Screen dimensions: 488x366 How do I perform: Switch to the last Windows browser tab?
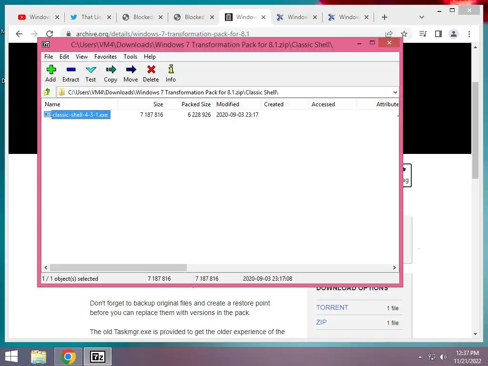pyautogui.click(x=348, y=17)
